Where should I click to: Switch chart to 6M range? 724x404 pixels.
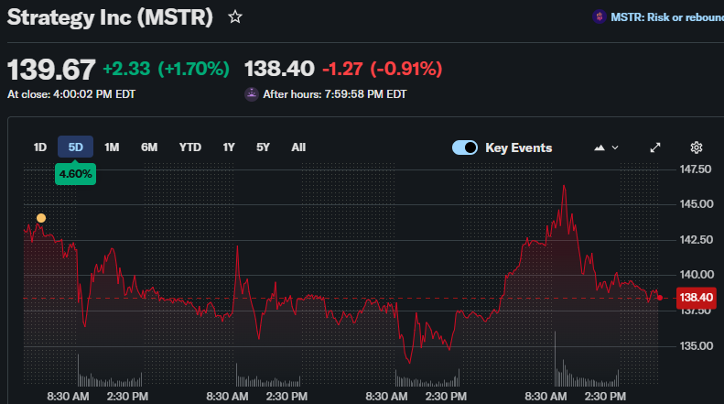(149, 147)
